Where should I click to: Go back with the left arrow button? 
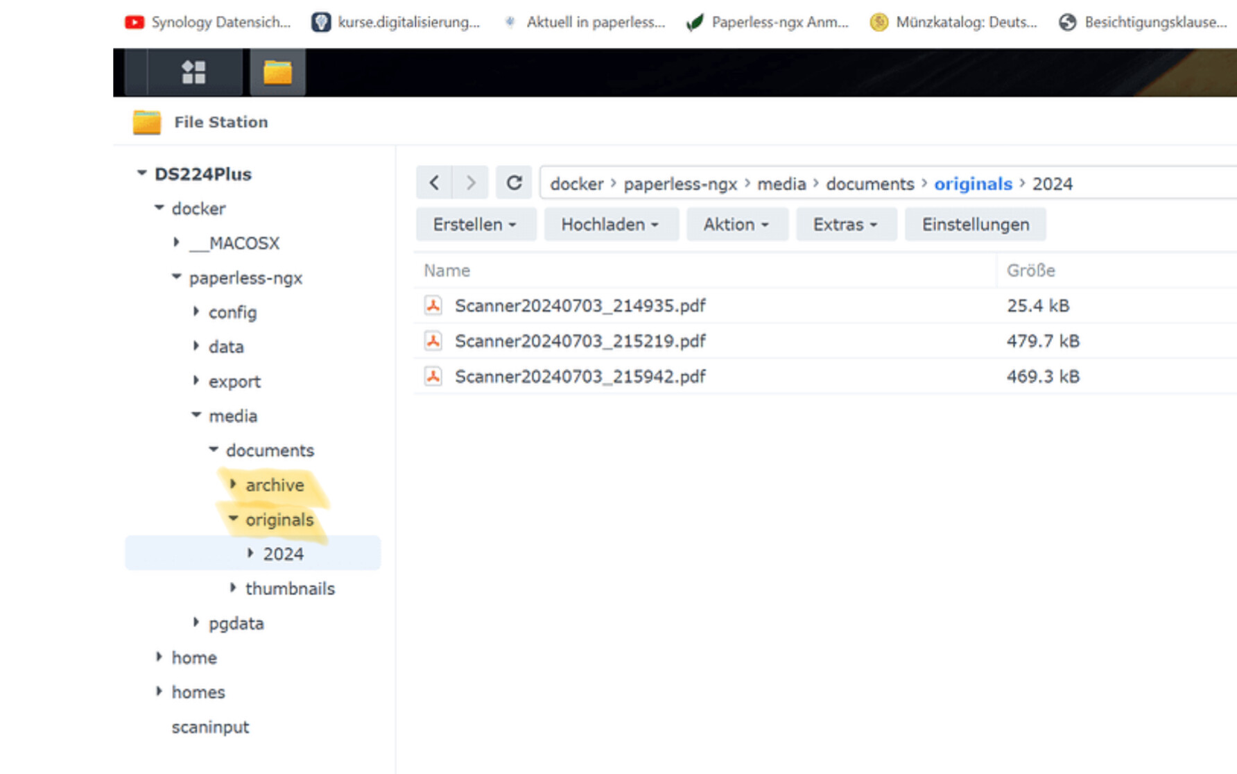pos(434,183)
